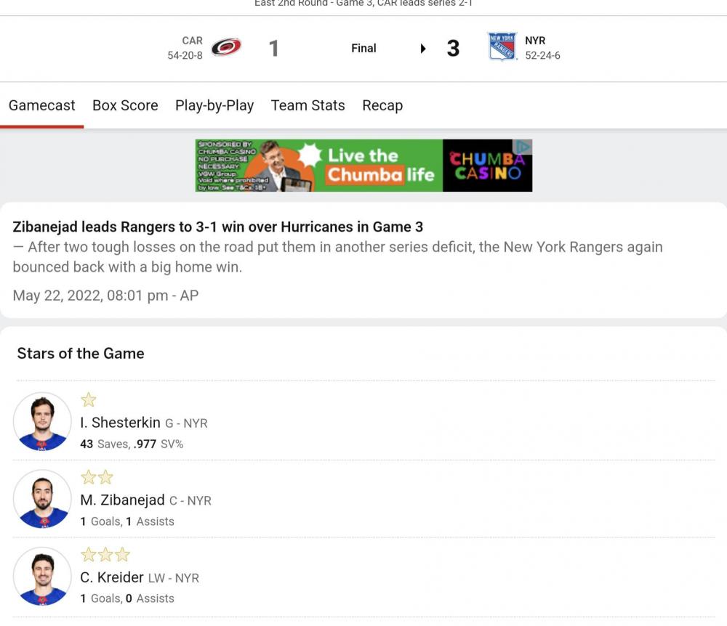Screen dimensions: 727x626
Task: Click the AdChoices icon on the ad
Action: tap(523, 147)
